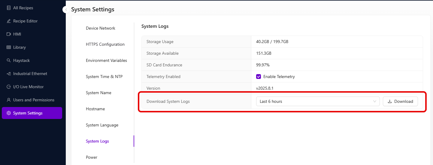Open System Language settings

(x=102, y=125)
